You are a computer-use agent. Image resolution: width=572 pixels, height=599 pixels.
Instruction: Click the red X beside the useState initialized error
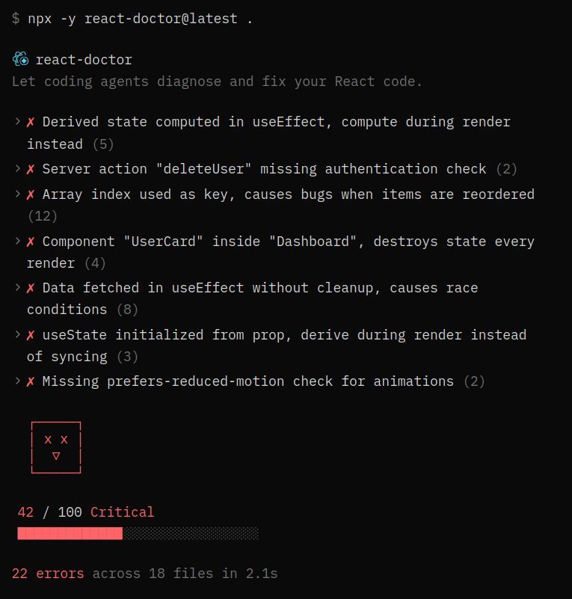tap(31, 335)
